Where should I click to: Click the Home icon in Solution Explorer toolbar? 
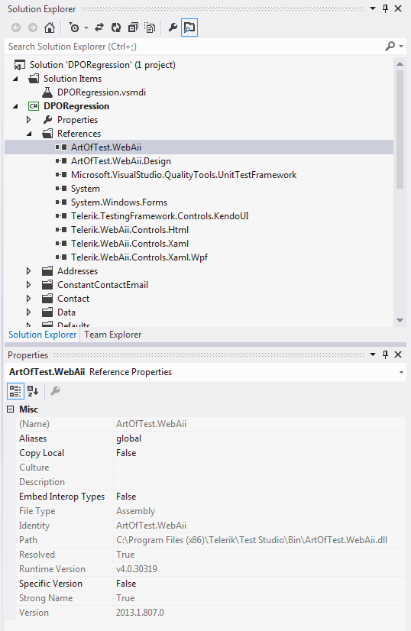(x=50, y=28)
